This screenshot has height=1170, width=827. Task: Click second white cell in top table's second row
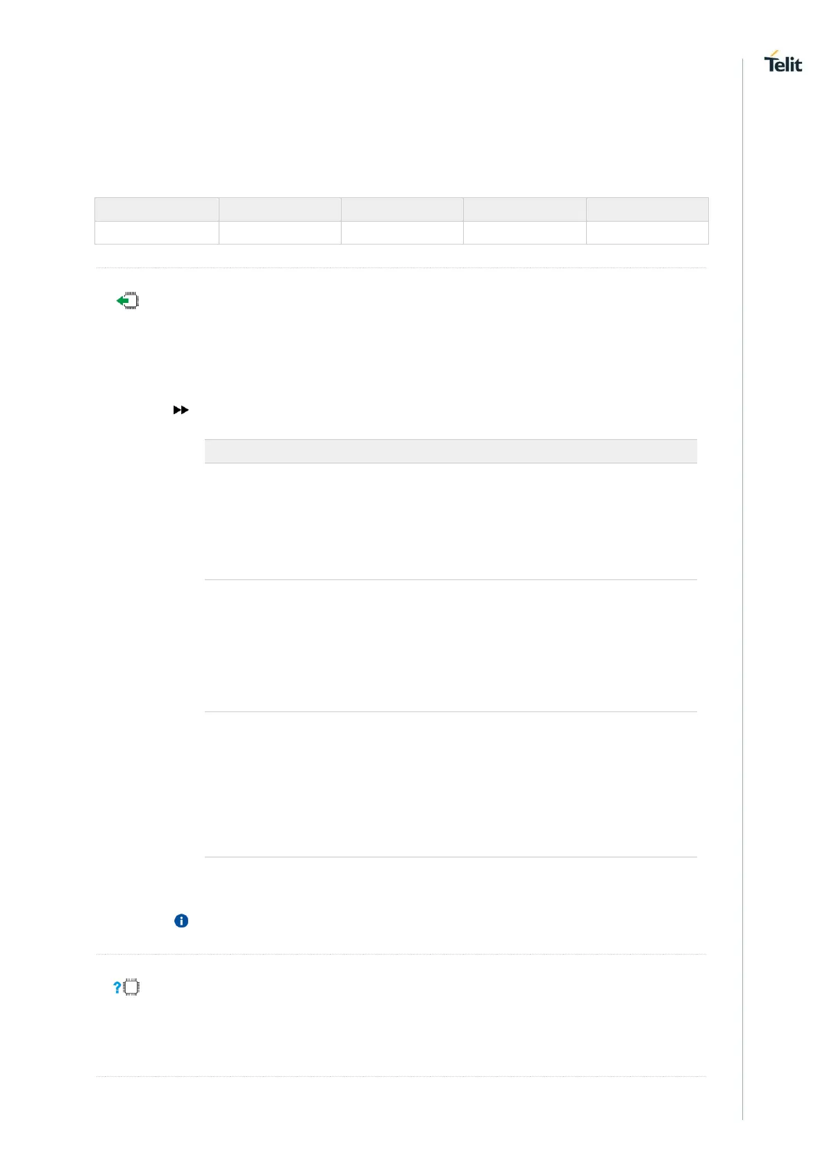[280, 233]
